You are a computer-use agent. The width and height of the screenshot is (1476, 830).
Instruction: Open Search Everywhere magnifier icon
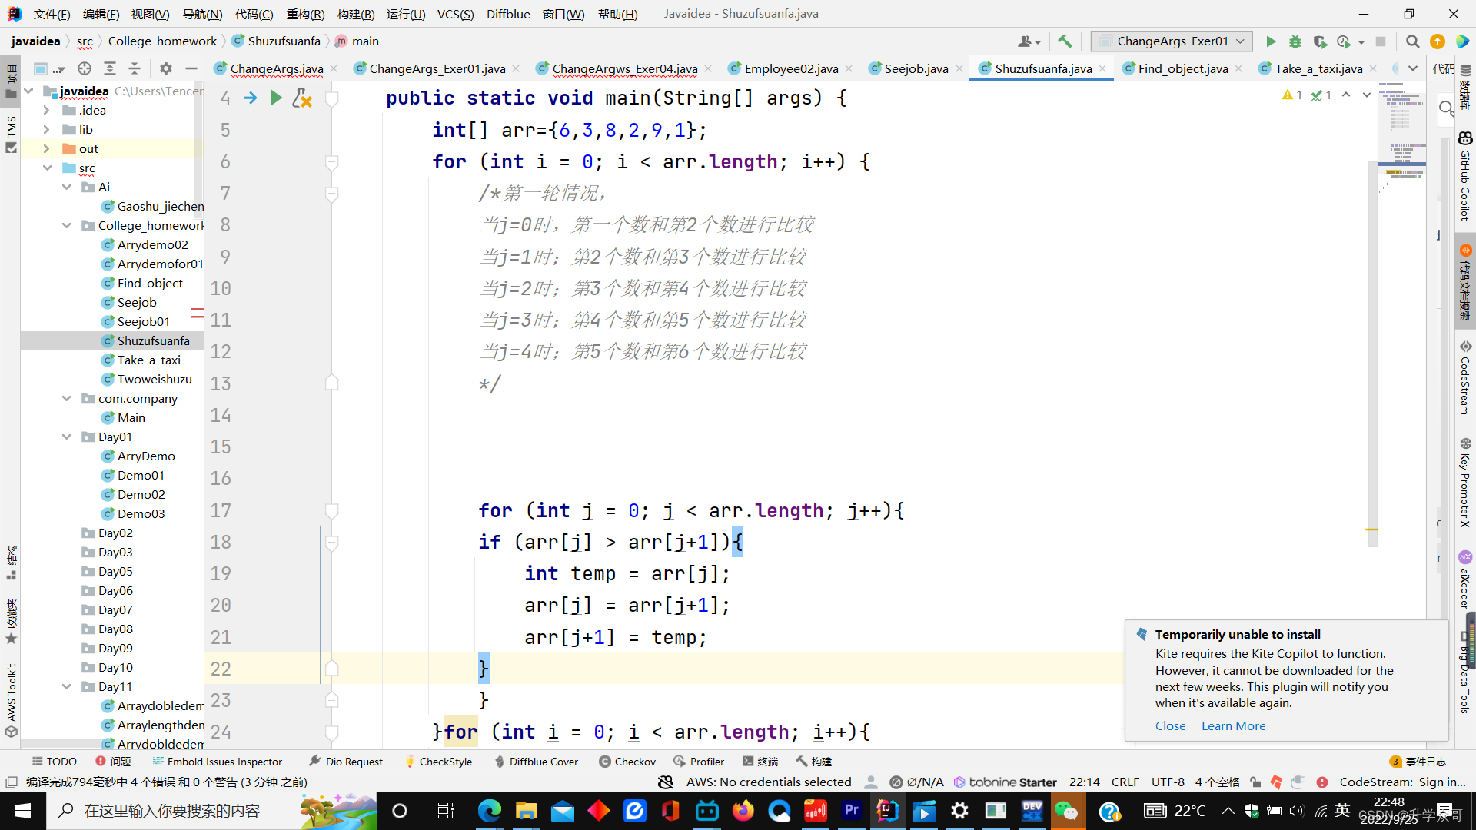[x=1412, y=41]
